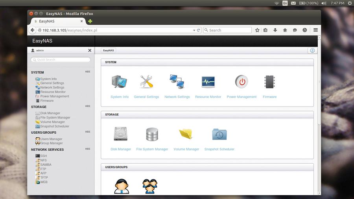Open the volume speaker indicator
The width and height of the screenshot is (354, 199).
click(x=324, y=3)
